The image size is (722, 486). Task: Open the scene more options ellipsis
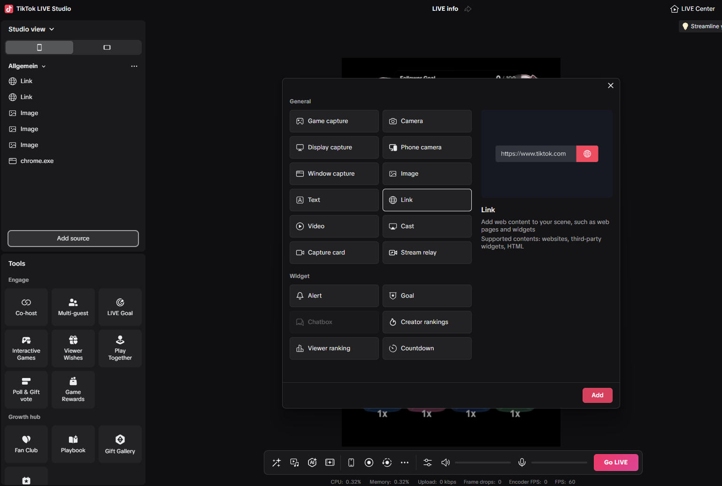coord(134,66)
